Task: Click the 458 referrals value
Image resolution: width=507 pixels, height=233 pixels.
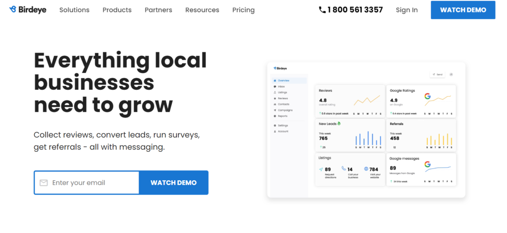Action: click(x=395, y=138)
